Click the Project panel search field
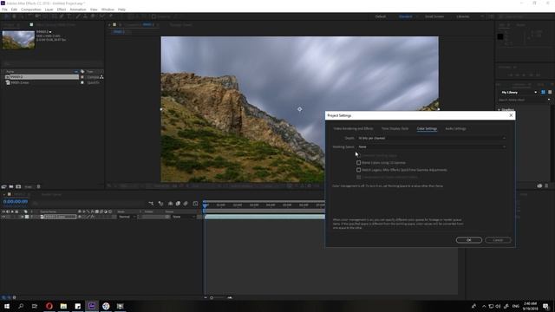 [53, 64]
